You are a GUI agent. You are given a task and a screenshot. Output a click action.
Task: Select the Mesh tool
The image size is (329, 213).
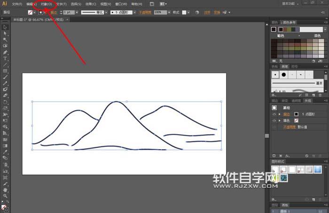tap(5, 139)
